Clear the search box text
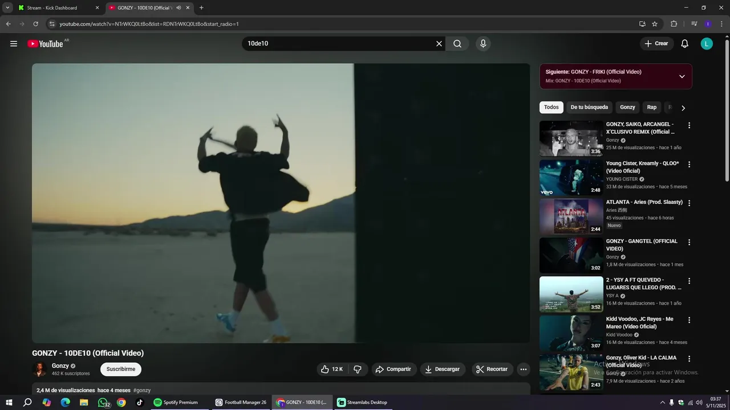 coord(439,44)
